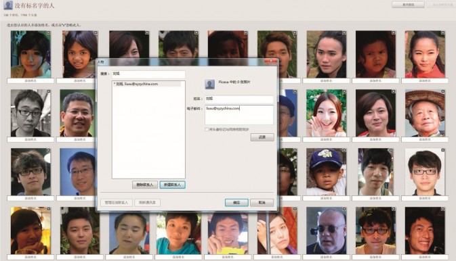Click the ignore icon on the child in blue cap thumbnail
Image resolution: width=456 pixels, height=261 pixels.
[344, 150]
